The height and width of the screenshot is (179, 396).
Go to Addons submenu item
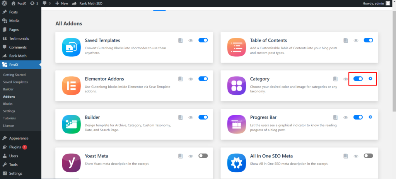9,97
